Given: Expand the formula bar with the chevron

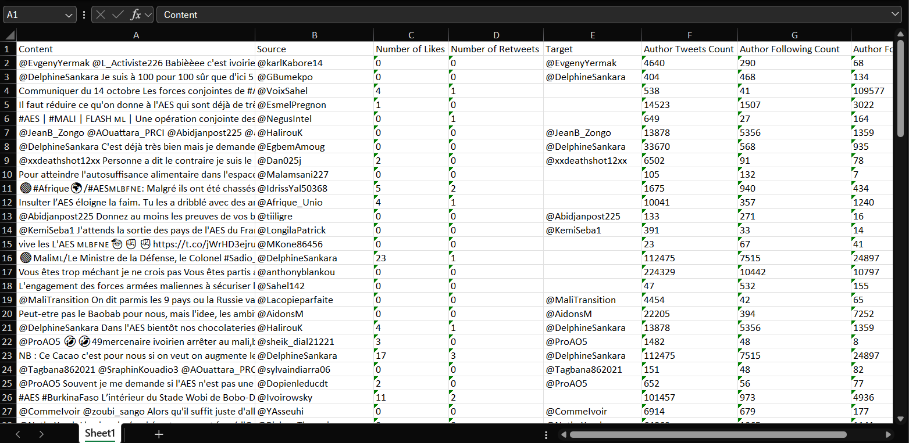Looking at the screenshot, I should tap(896, 15).
